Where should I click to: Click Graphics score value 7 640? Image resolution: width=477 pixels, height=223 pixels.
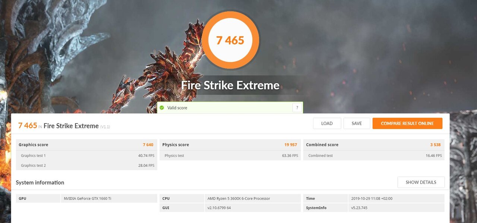coord(148,145)
